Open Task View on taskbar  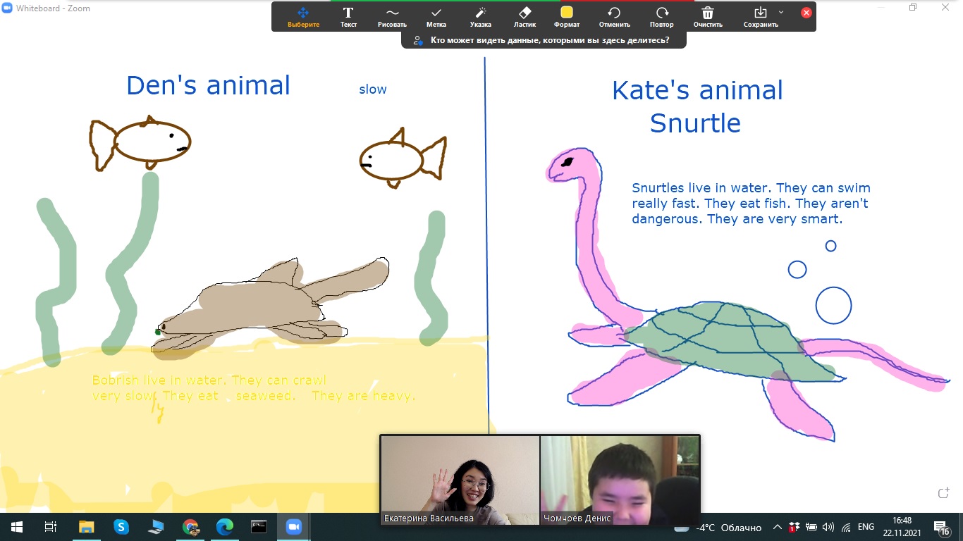pos(50,527)
